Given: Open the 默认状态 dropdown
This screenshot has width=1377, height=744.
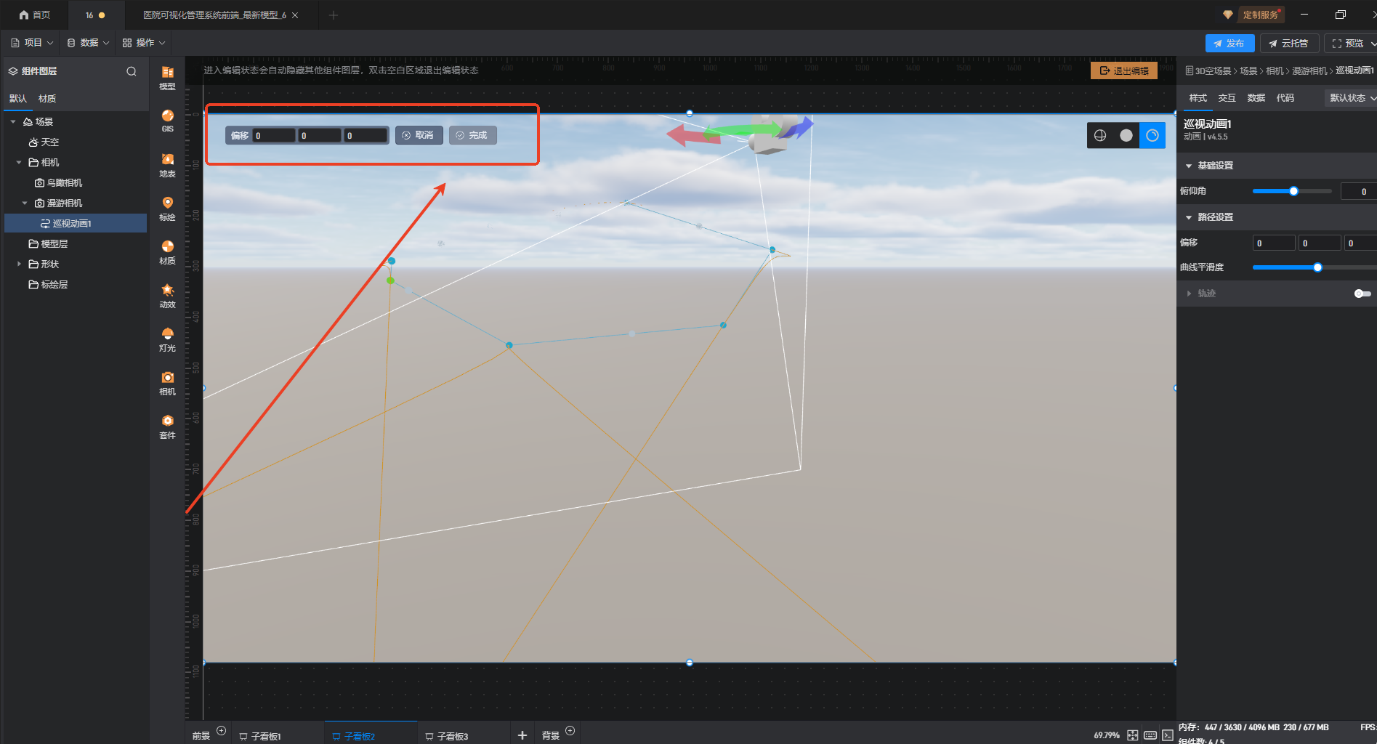Looking at the screenshot, I should click(x=1352, y=98).
